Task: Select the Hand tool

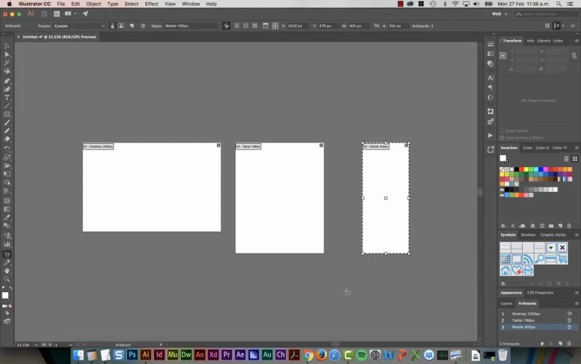Action: 7,271
